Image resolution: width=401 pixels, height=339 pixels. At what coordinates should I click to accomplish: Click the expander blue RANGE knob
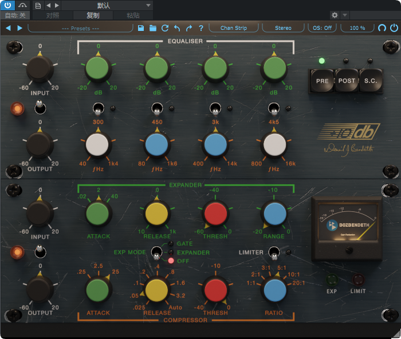(x=274, y=214)
